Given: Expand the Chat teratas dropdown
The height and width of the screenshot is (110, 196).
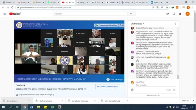Looking at the screenshot, I should [137, 24].
